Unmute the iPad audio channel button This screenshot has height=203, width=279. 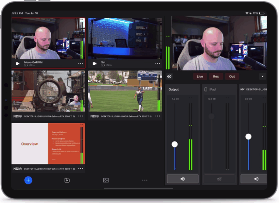[219, 179]
